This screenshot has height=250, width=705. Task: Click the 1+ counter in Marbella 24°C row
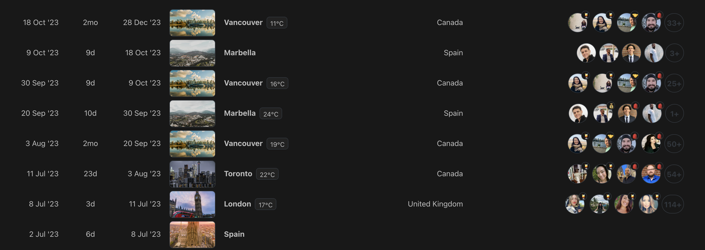[674, 114]
